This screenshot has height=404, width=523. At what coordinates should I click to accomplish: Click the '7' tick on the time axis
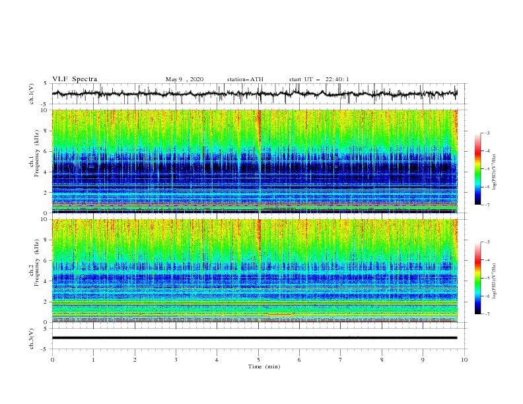341,360
